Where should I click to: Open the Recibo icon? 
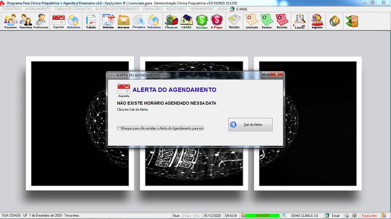point(234,21)
